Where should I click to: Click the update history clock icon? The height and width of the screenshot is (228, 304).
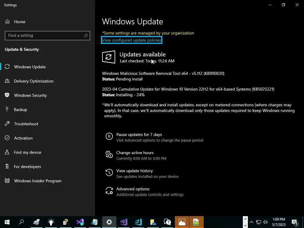(109, 172)
